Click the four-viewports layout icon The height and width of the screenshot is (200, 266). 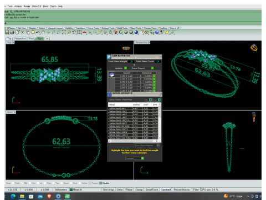pyautogui.click(x=79, y=32)
